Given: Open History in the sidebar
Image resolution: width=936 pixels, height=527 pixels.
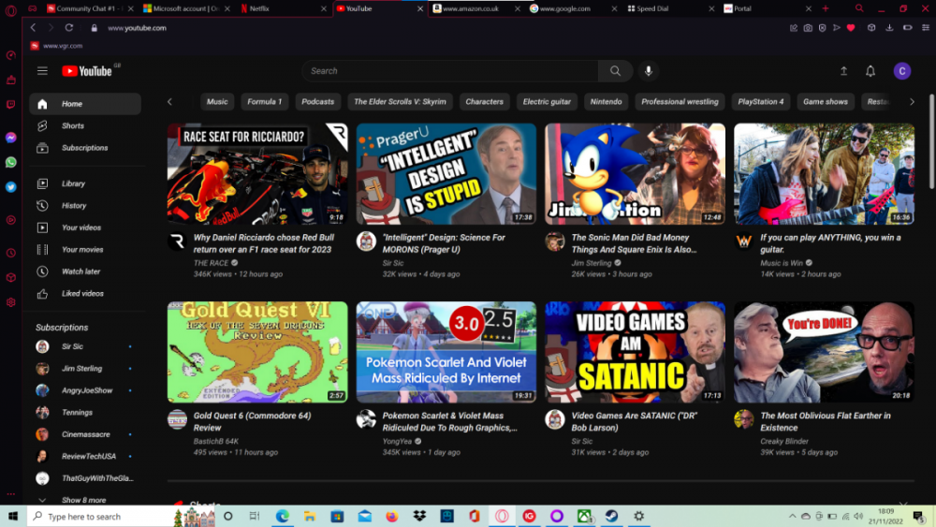Looking at the screenshot, I should 85,206.
